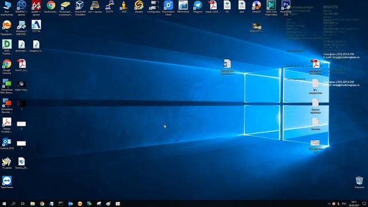Open the DameWare Mini Remote shortcut

click(7, 86)
